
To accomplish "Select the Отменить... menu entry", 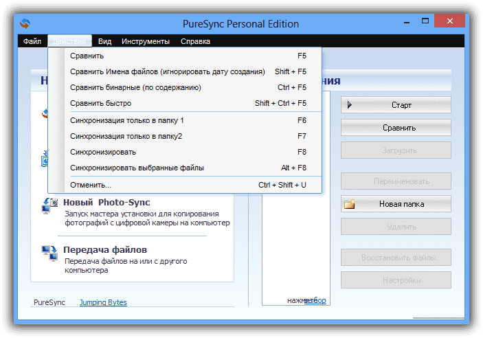I will point(90,185).
